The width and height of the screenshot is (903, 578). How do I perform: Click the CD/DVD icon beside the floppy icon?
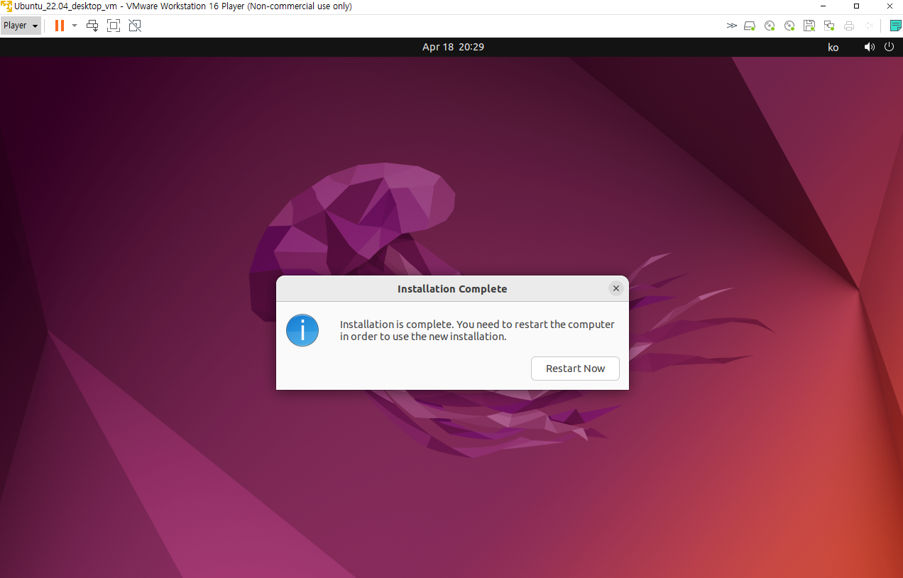coord(789,26)
